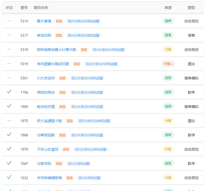Click the checkmark status for problem 1968
Image resolution: width=207 pixels, height=191 pixels.
click(9, 134)
